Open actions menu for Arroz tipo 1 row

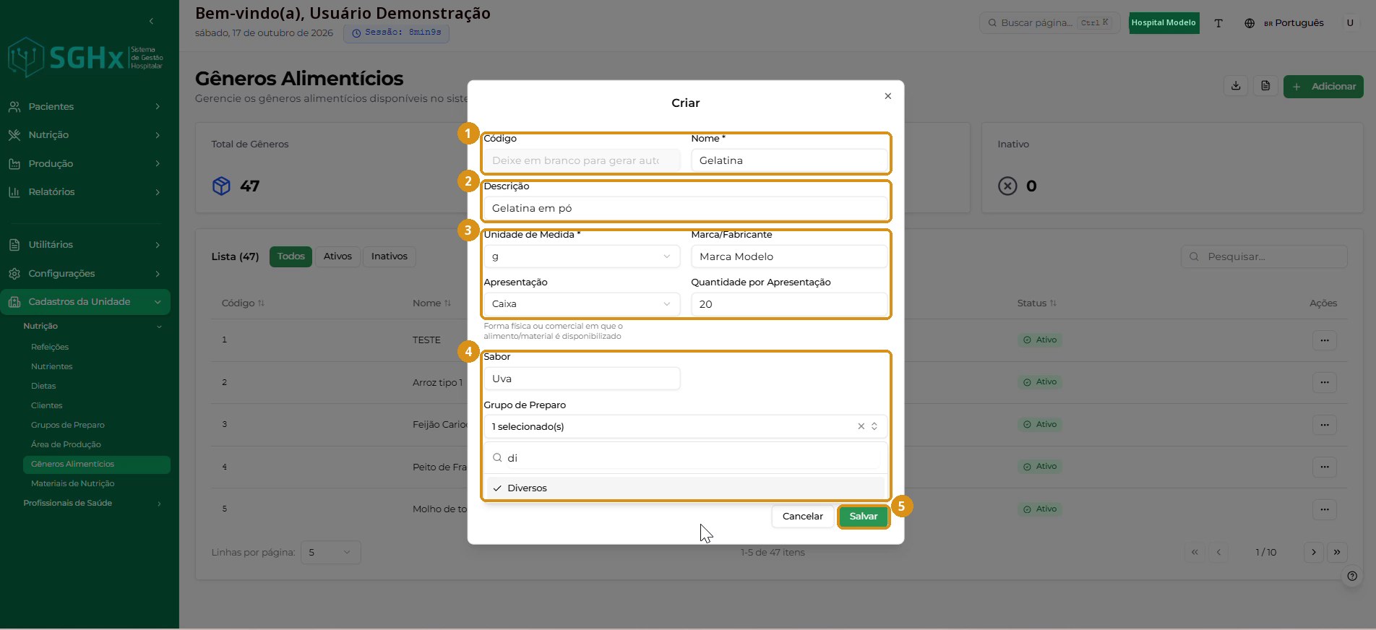coord(1324,382)
